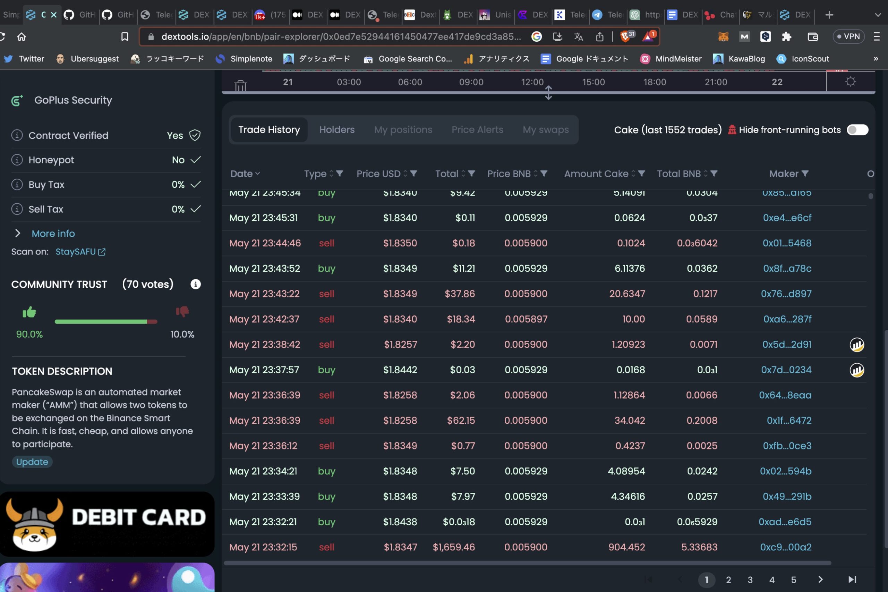Switch to the Holders tab

pyautogui.click(x=336, y=129)
